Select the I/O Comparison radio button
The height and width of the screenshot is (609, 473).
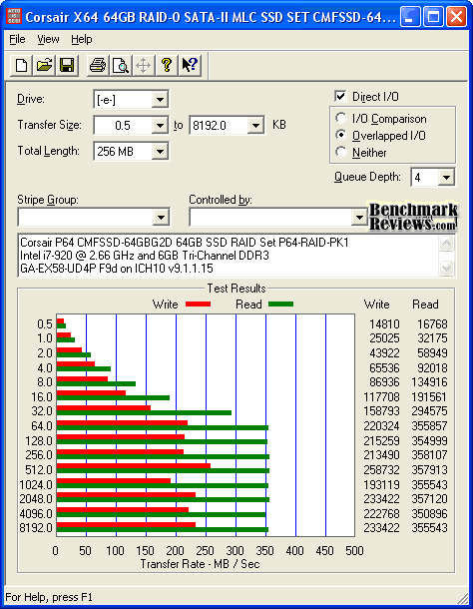pyautogui.click(x=341, y=118)
